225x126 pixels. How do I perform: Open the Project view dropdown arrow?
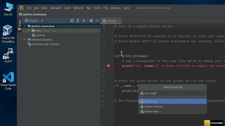point(42,21)
